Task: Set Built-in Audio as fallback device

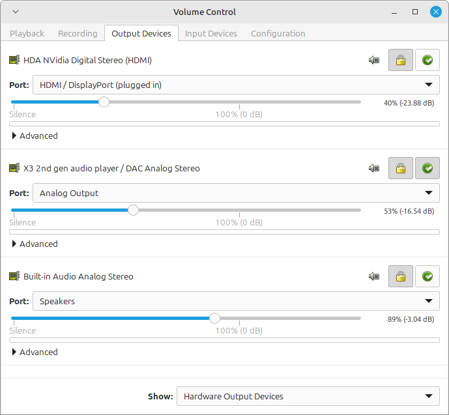Action: (427, 276)
